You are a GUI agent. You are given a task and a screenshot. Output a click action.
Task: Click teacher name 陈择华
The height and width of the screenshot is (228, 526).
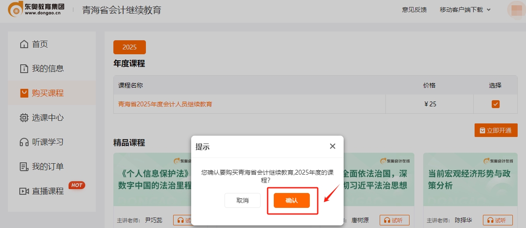[464, 220]
